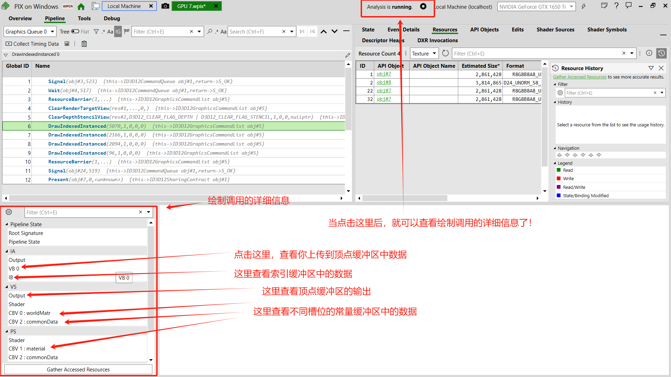This screenshot has width=671, height=377.
Task: Click the red Write legend swatch
Action: [x=558, y=178]
